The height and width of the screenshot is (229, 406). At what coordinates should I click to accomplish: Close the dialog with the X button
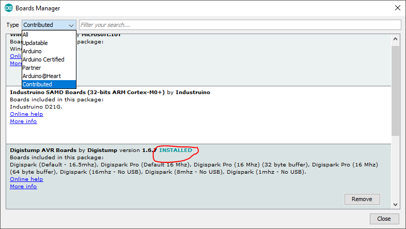pyautogui.click(x=398, y=8)
